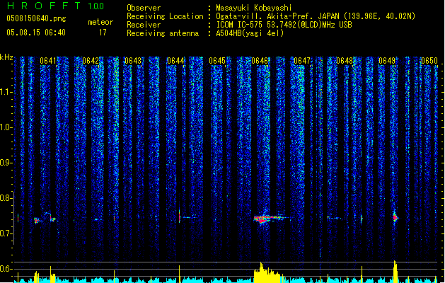Click the 0645 time marker
The image size is (445, 283).
point(217,61)
